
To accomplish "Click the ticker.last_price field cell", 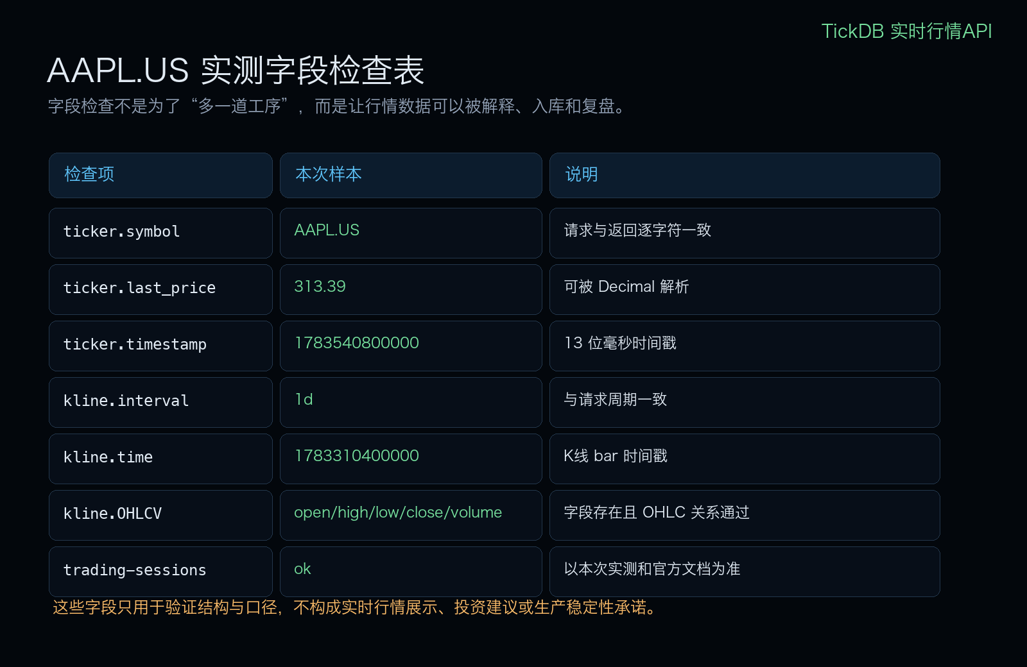I will tap(160, 289).
